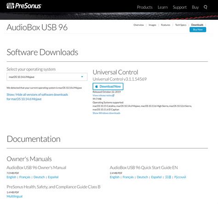This screenshot has height=204, width=218.
Task: Click the Software Downloads heading
Action: click(x=42, y=52)
